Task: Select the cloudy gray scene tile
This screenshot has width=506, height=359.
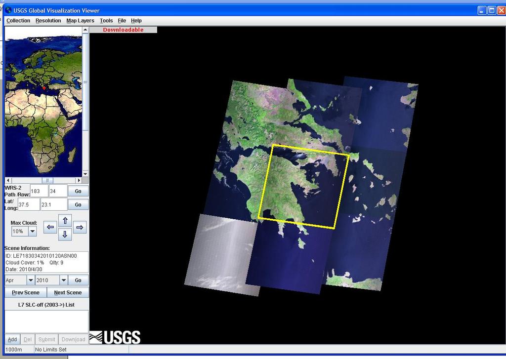Action: (222, 254)
